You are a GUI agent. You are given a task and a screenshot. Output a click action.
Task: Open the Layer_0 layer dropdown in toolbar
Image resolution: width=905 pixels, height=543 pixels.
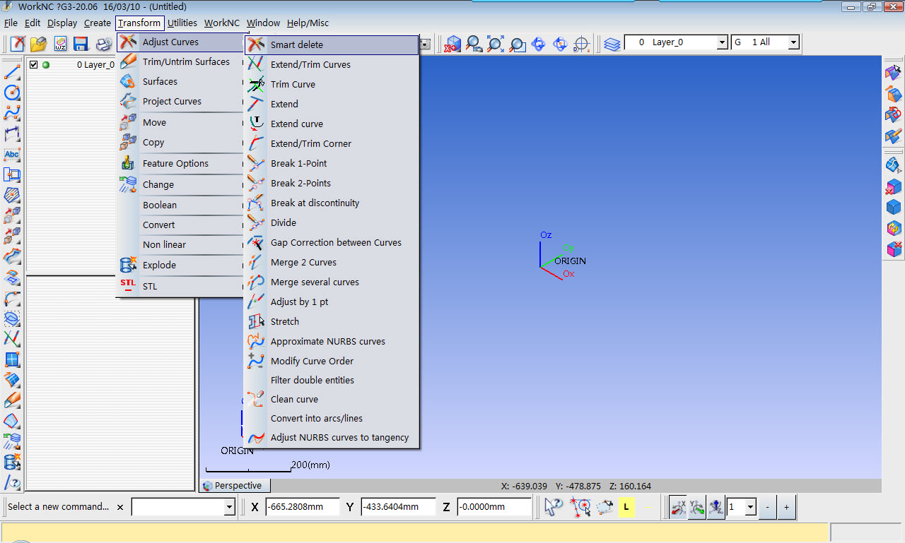click(x=722, y=43)
